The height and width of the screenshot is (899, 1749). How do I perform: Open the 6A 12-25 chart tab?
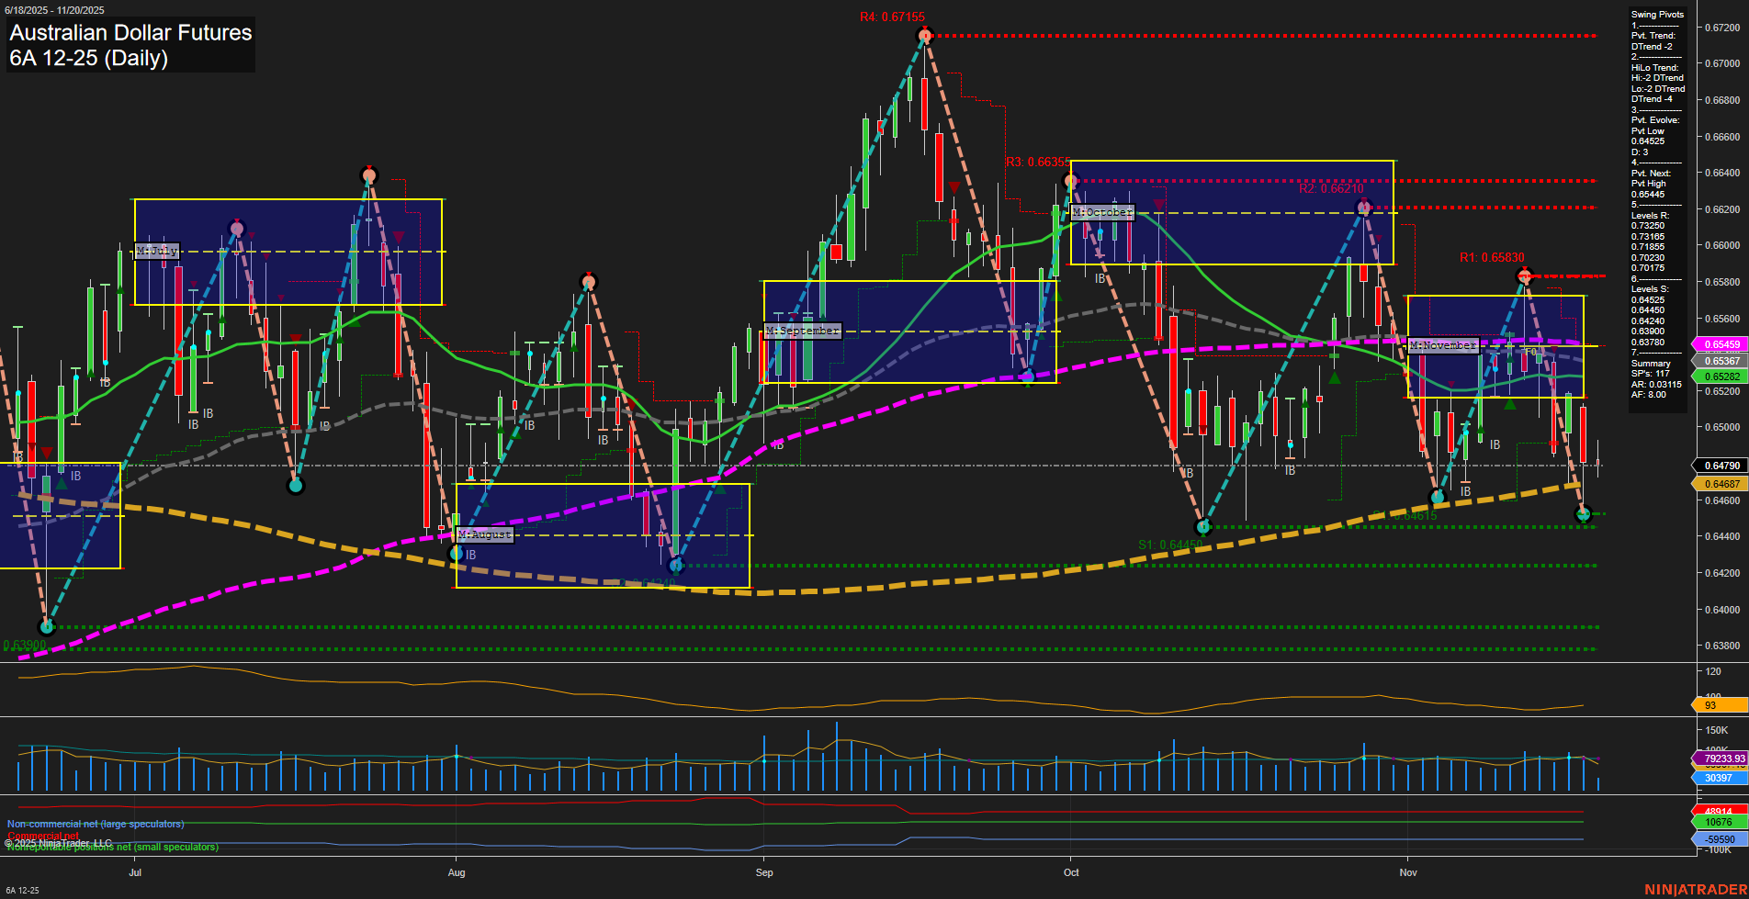22,890
